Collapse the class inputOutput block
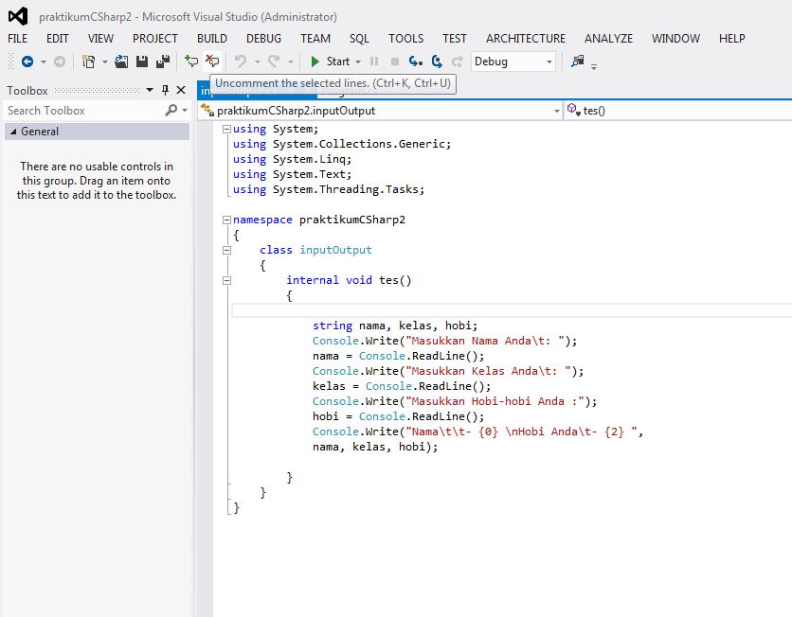The height and width of the screenshot is (617, 792). [226, 250]
